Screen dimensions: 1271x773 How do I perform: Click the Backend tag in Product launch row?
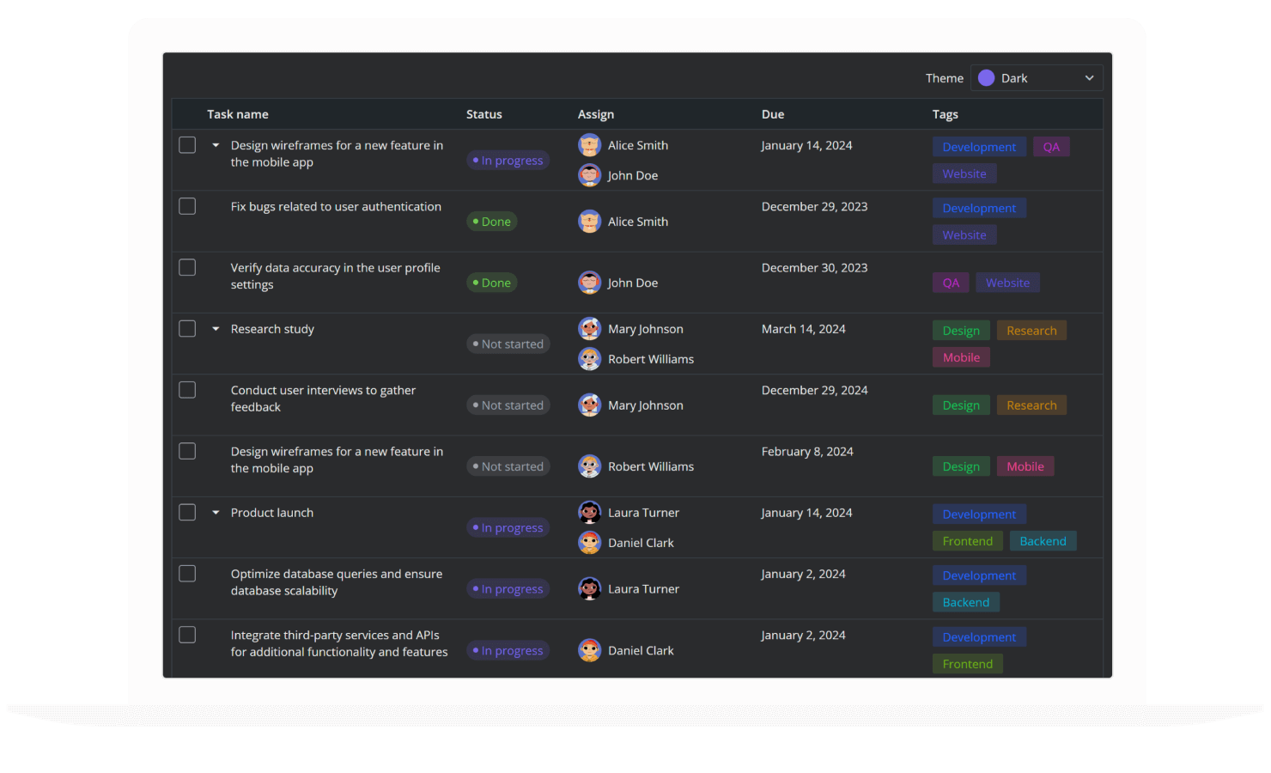[x=1043, y=541]
